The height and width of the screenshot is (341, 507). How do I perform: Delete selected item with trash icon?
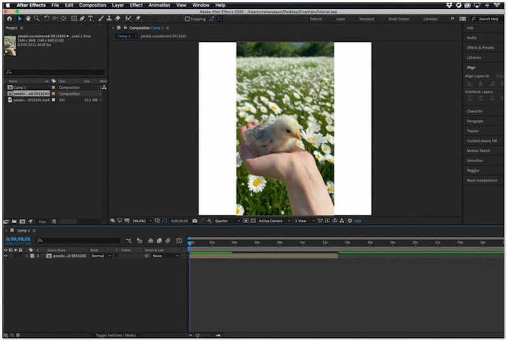point(54,221)
